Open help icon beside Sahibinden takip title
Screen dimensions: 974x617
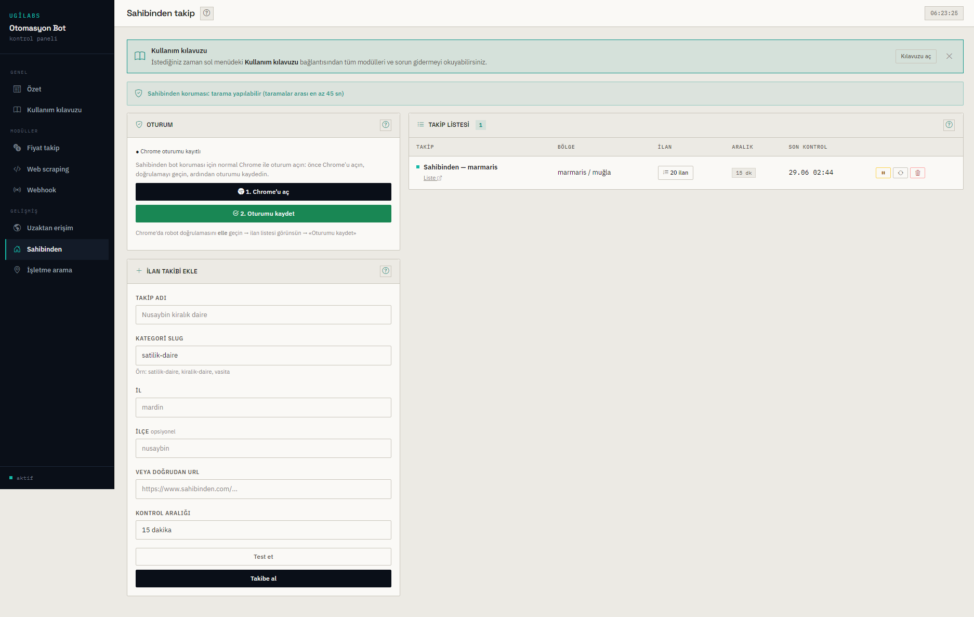click(207, 13)
